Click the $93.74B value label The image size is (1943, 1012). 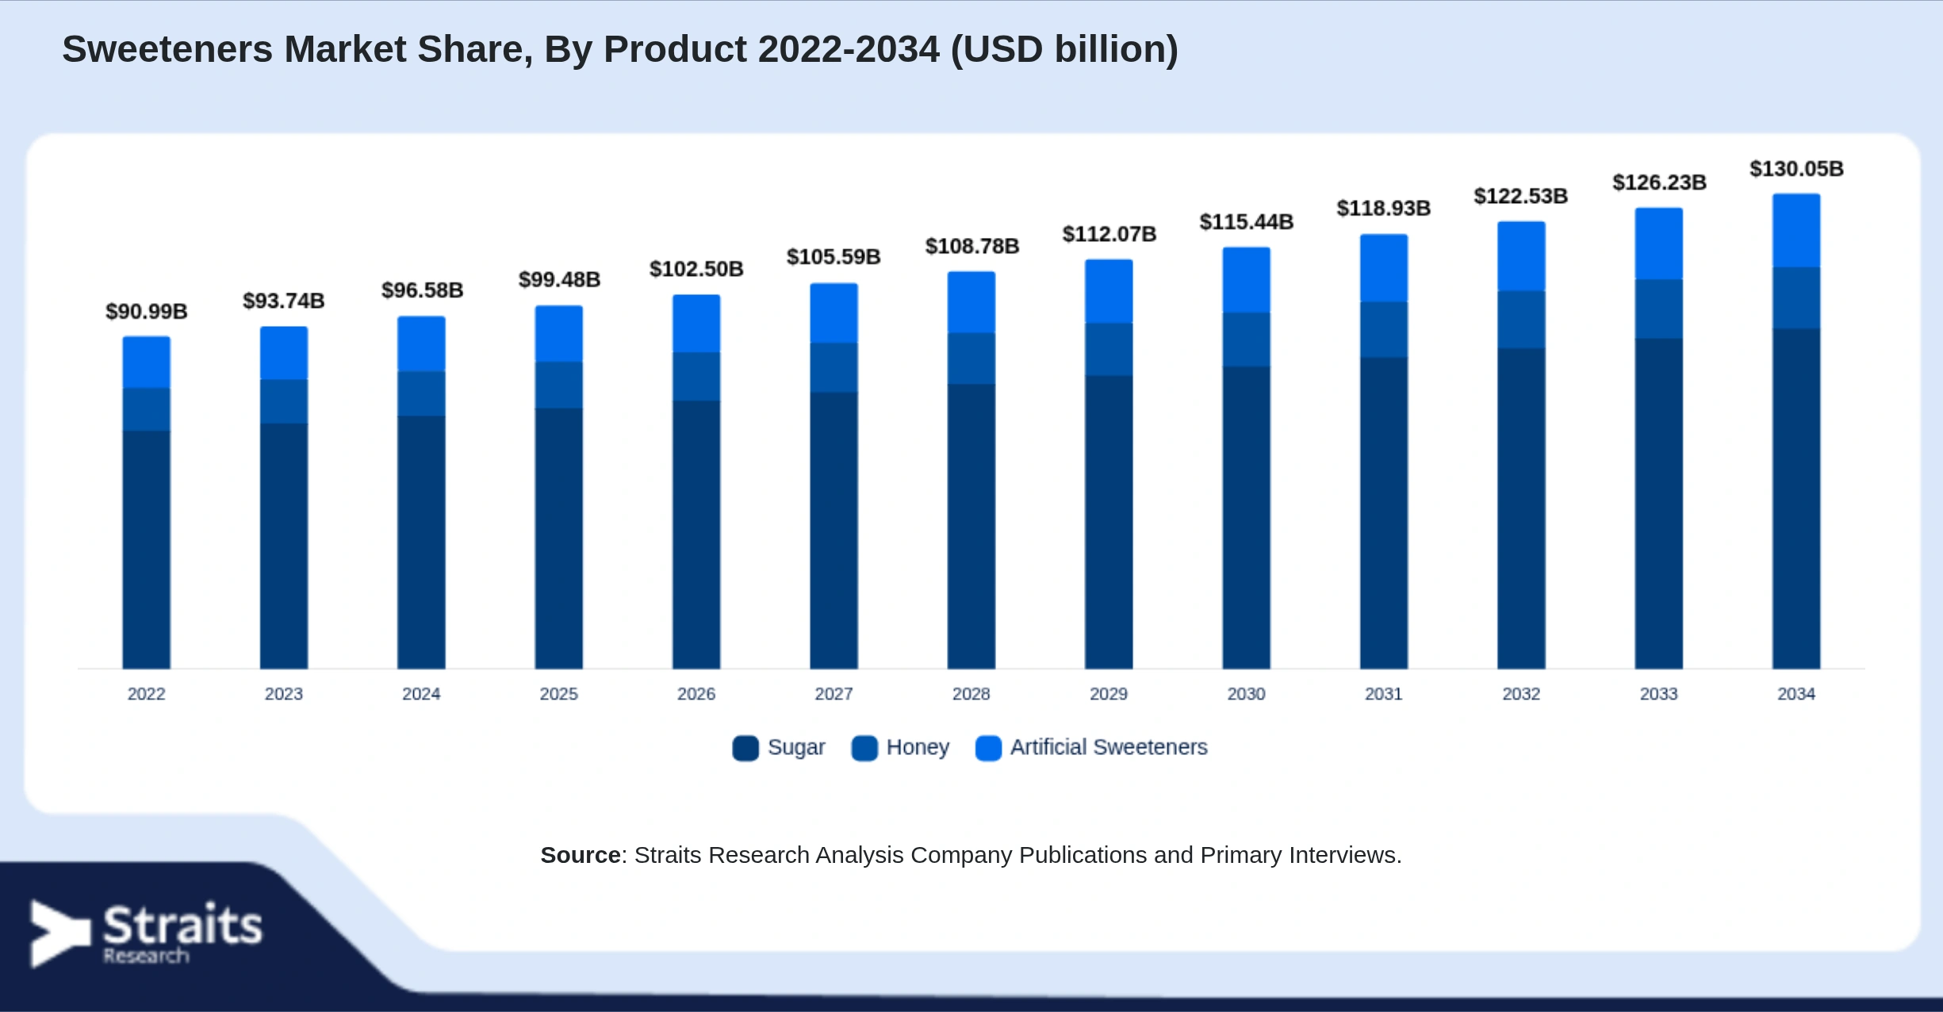[x=284, y=301]
